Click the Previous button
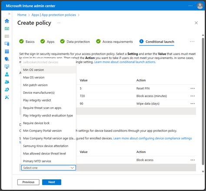 click(x=28, y=182)
